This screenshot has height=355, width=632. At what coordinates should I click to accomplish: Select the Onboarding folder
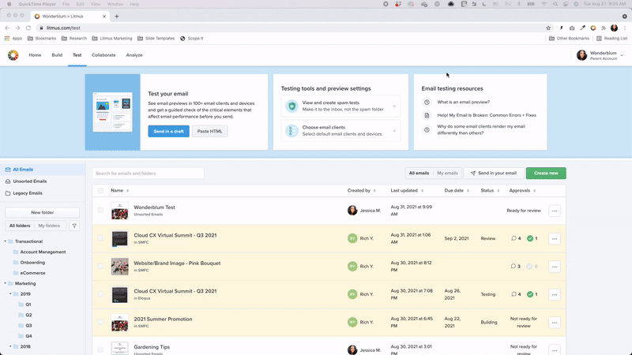coord(32,263)
